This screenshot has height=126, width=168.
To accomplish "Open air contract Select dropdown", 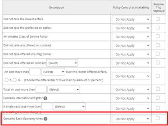I will pyautogui.click(x=62, y=63).
